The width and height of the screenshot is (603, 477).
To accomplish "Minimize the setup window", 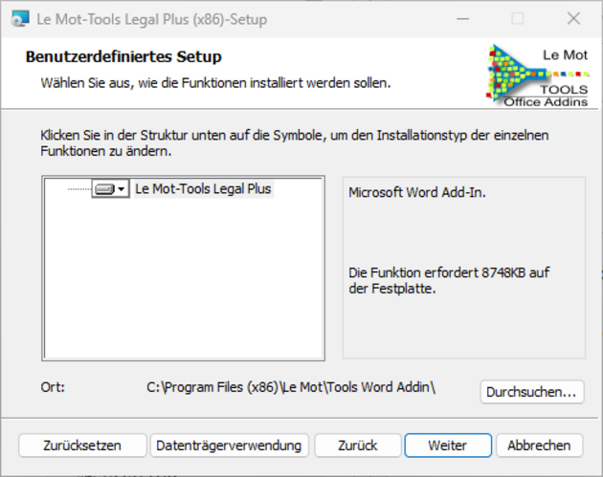I will point(462,18).
